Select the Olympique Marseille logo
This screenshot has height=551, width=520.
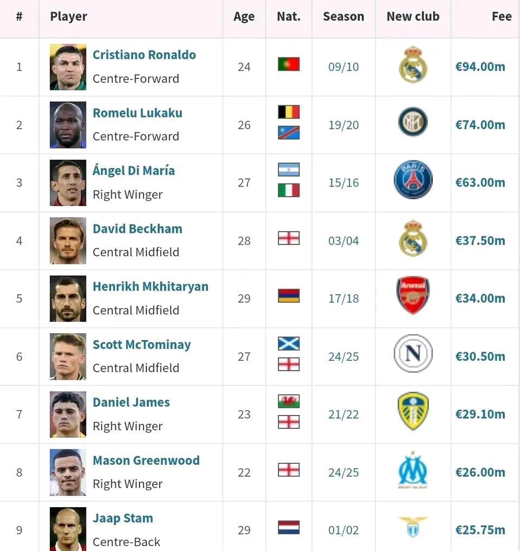point(413,470)
